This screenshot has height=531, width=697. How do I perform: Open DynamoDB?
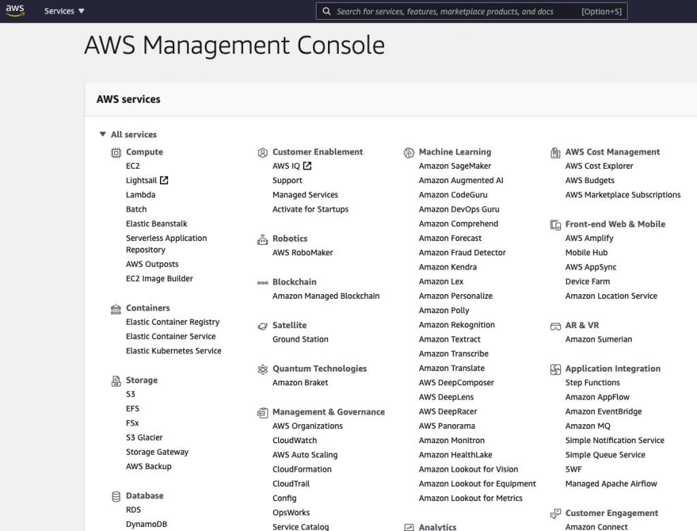click(x=146, y=524)
